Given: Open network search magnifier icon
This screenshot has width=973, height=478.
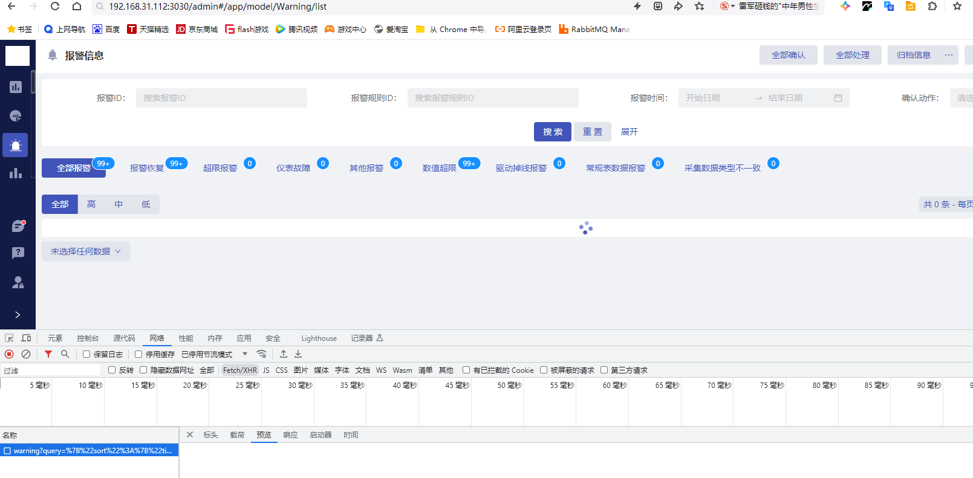Looking at the screenshot, I should pyautogui.click(x=65, y=354).
